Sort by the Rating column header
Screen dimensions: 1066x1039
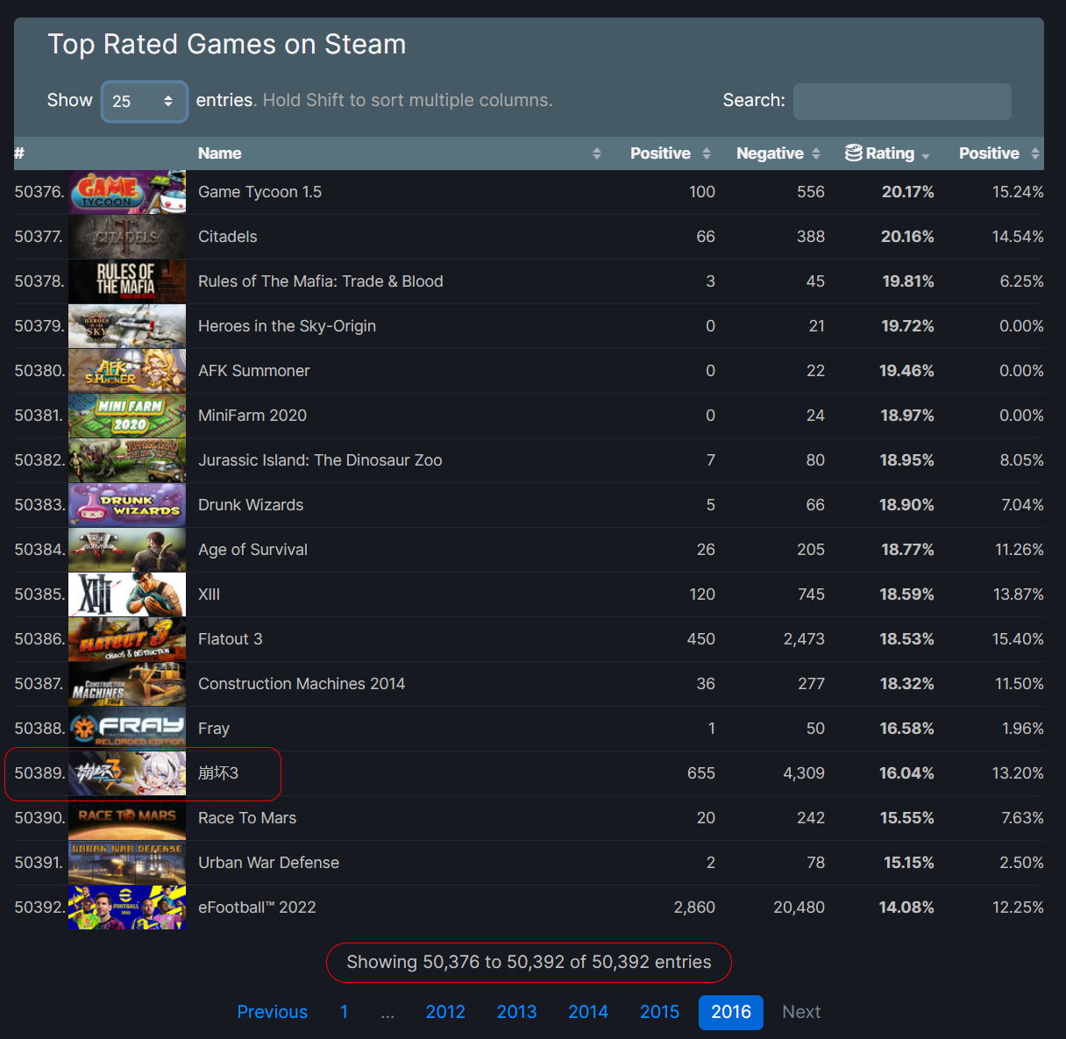(890, 153)
